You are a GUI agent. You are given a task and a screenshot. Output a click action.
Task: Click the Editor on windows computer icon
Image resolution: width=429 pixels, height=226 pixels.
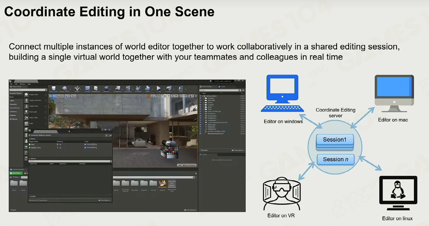tap(282, 93)
